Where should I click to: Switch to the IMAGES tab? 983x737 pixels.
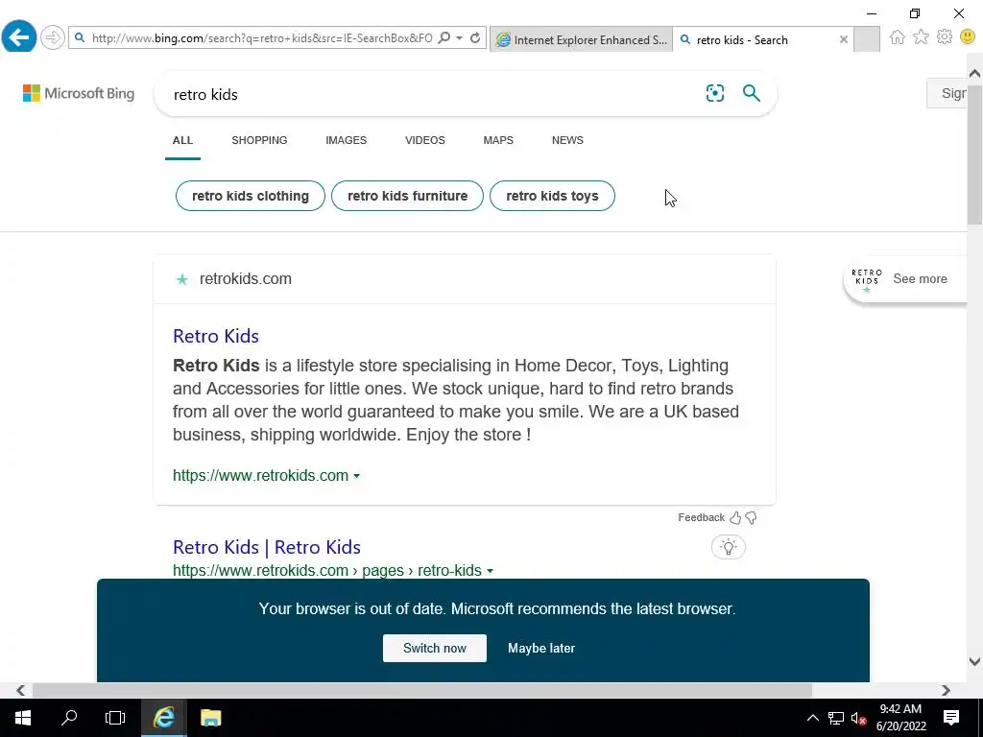coord(346,140)
